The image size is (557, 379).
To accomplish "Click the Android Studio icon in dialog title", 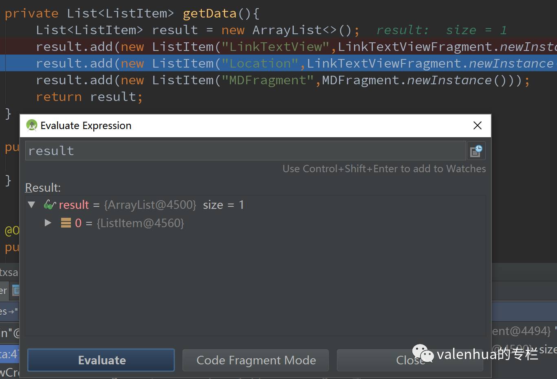I will tap(31, 125).
